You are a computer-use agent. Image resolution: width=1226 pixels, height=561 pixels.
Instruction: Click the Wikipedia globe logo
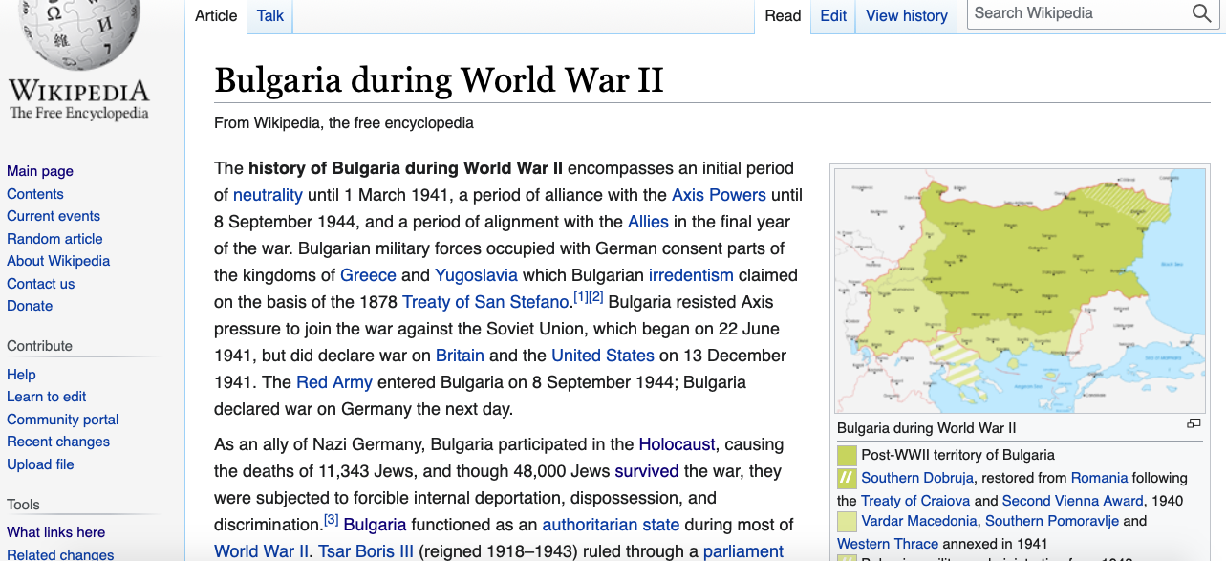pos(78,33)
